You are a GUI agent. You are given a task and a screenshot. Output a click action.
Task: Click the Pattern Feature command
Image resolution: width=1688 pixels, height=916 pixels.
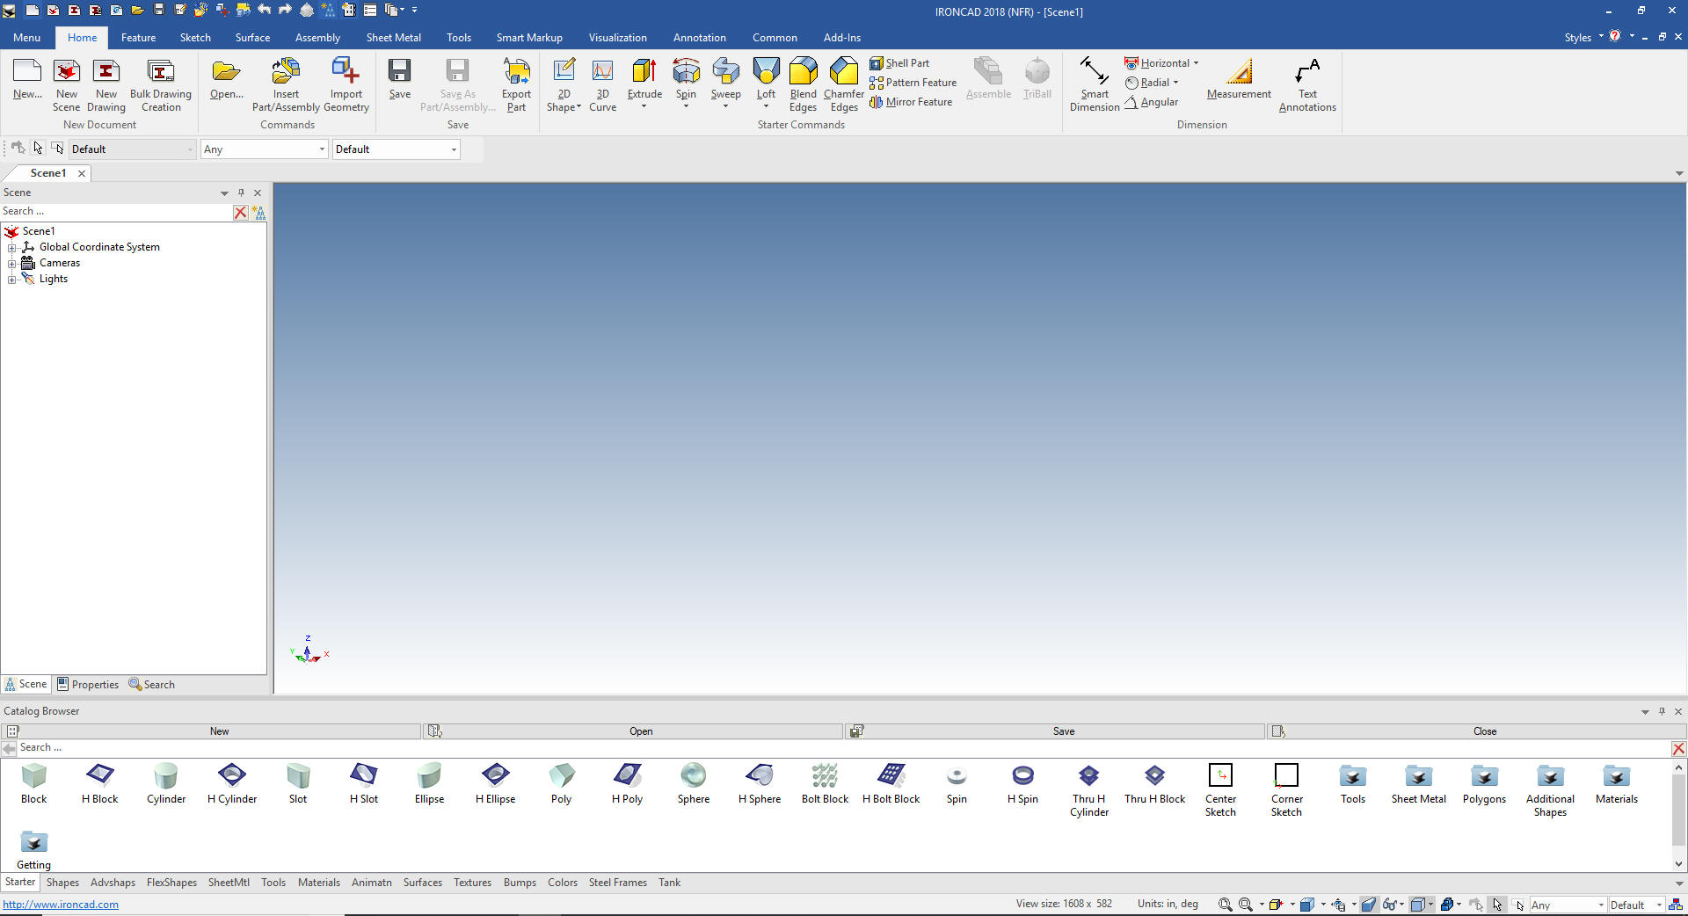click(913, 83)
